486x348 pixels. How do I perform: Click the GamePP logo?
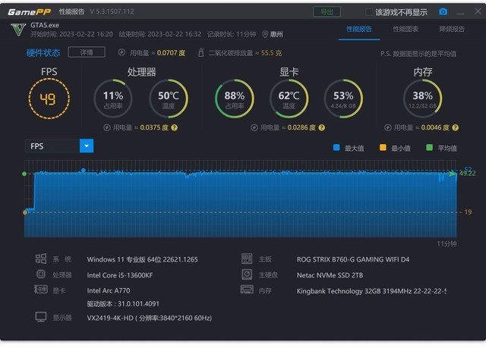tap(29, 12)
